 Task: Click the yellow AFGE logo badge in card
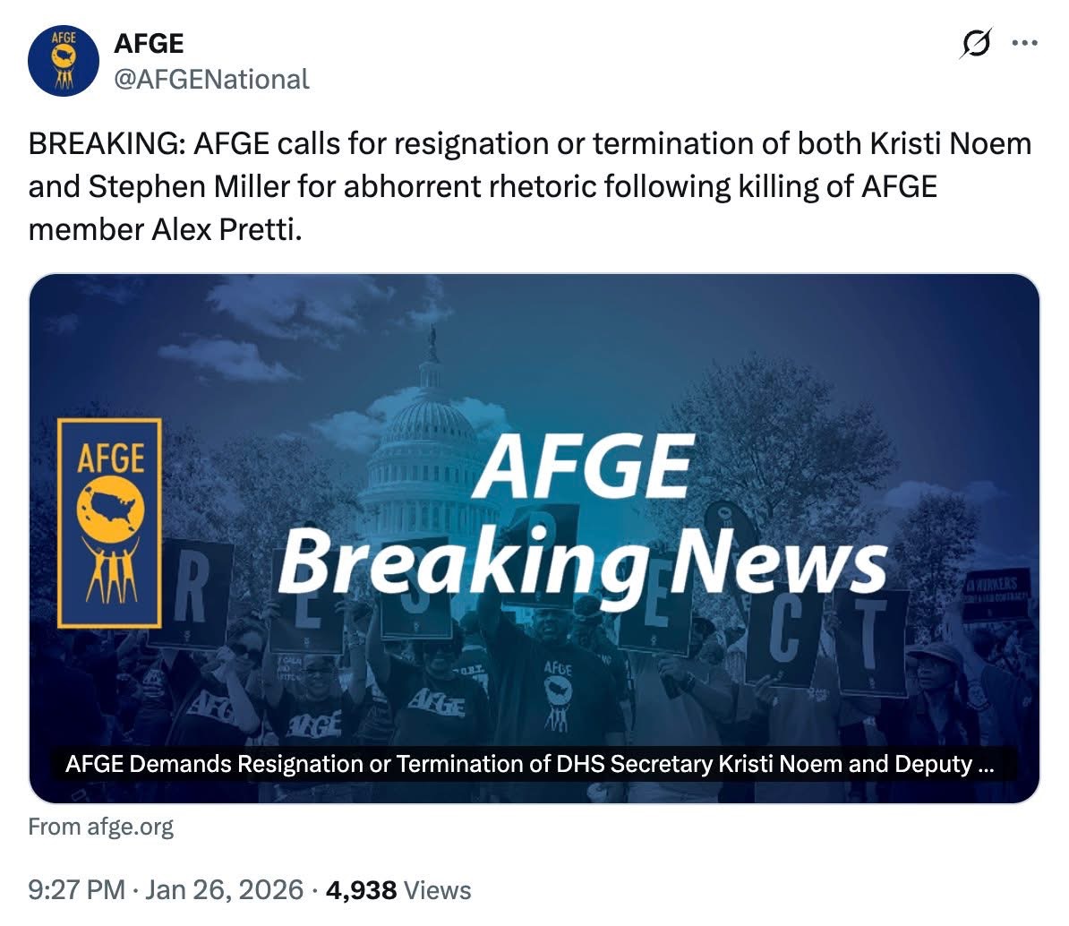[x=109, y=522]
